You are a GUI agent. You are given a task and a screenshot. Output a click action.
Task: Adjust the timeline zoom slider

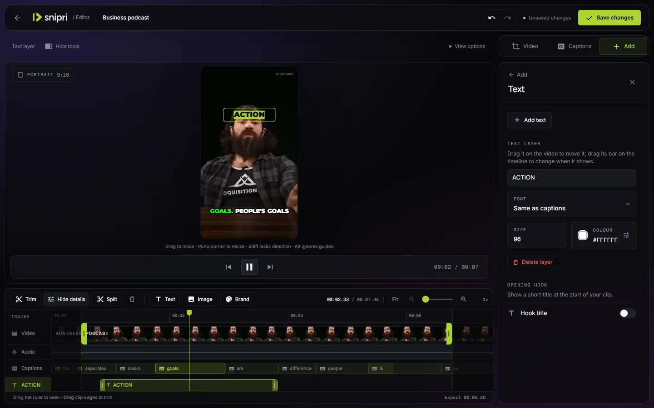click(x=438, y=299)
